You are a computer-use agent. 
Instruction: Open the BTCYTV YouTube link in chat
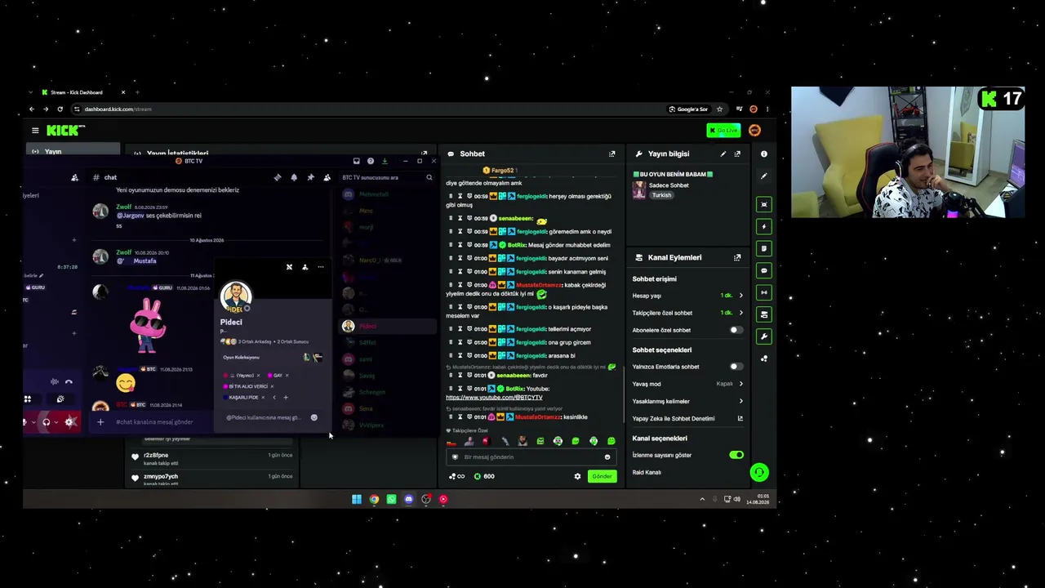coord(494,397)
